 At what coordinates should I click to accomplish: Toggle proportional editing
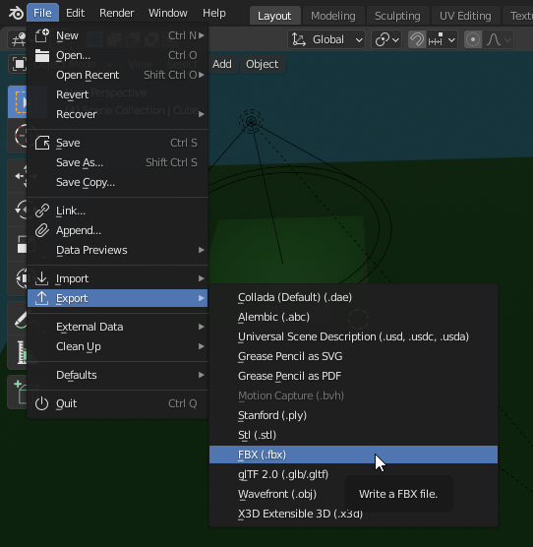click(473, 39)
